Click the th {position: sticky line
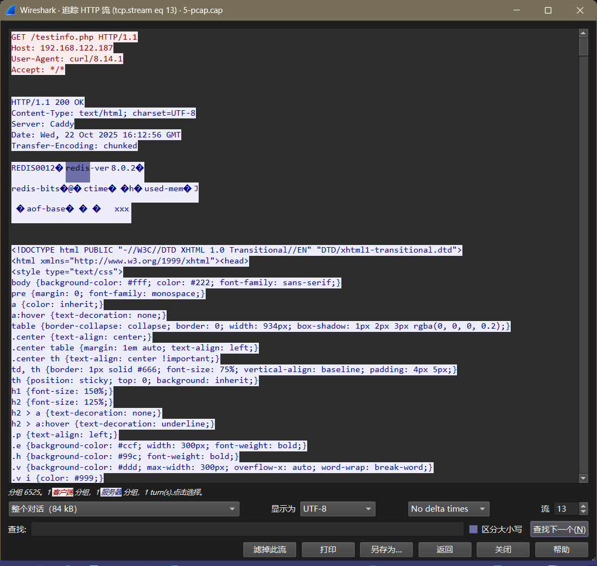This screenshot has width=597, height=566. 135,380
